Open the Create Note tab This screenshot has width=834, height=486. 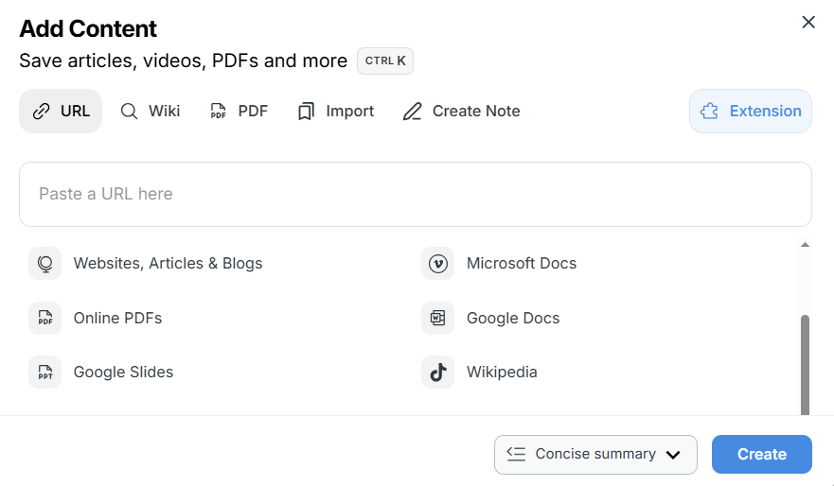461,111
